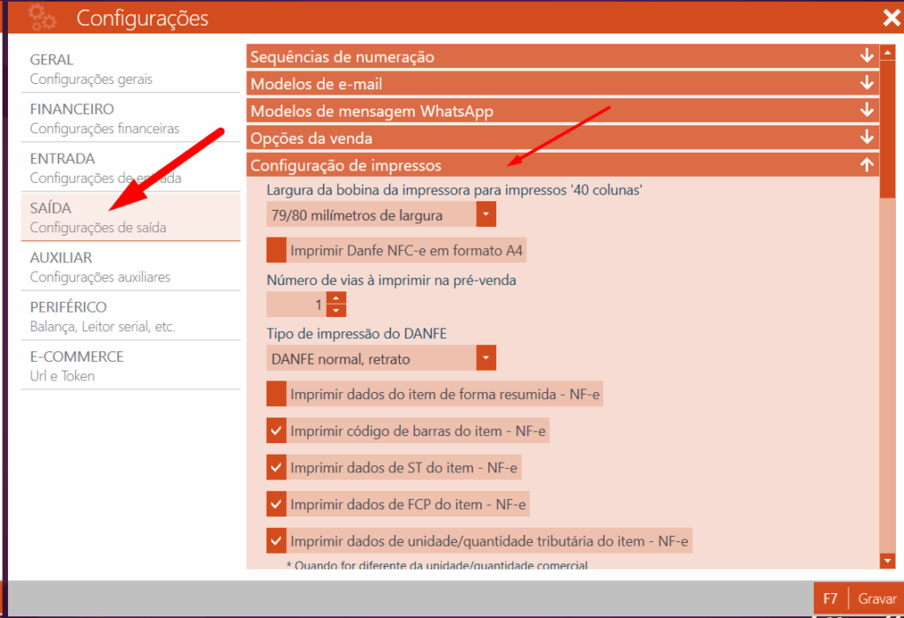Click scrollbar down arrow in settings panel
Image resolution: width=904 pixels, height=618 pixels.
point(887,561)
